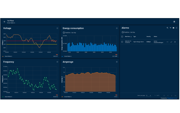Open the Energy consumption time window selector
The image size is (180, 113).
point(69,33)
